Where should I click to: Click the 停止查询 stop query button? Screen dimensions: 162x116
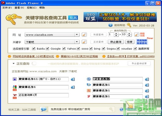tap(116, 42)
